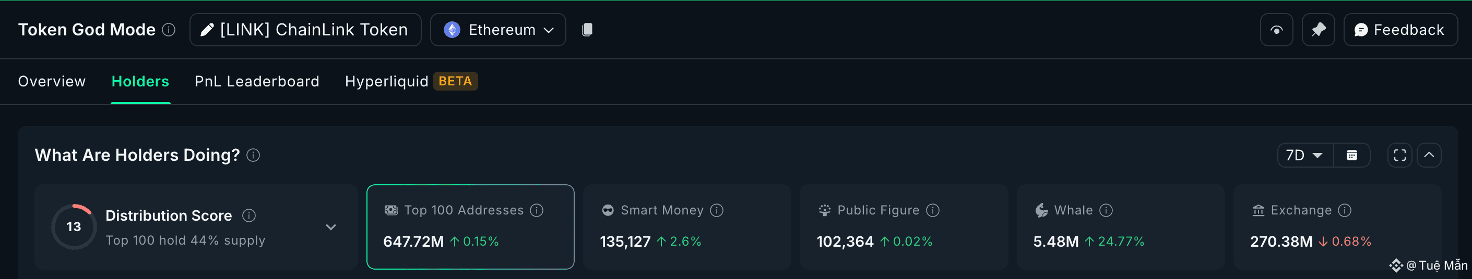Screen dimensions: 1472x279
Task: Switch to the Overview tab
Action: (52, 81)
